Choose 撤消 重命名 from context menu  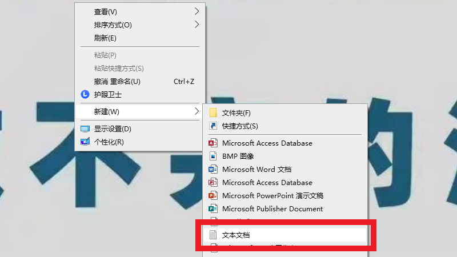pyautogui.click(x=117, y=82)
